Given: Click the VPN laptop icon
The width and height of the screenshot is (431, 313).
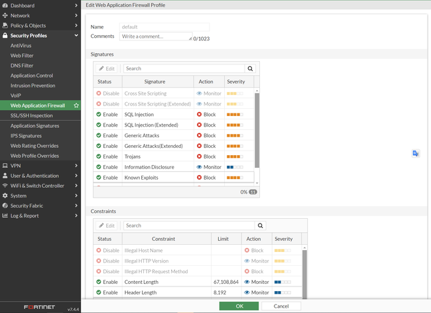Looking at the screenshot, I should click(5, 166).
